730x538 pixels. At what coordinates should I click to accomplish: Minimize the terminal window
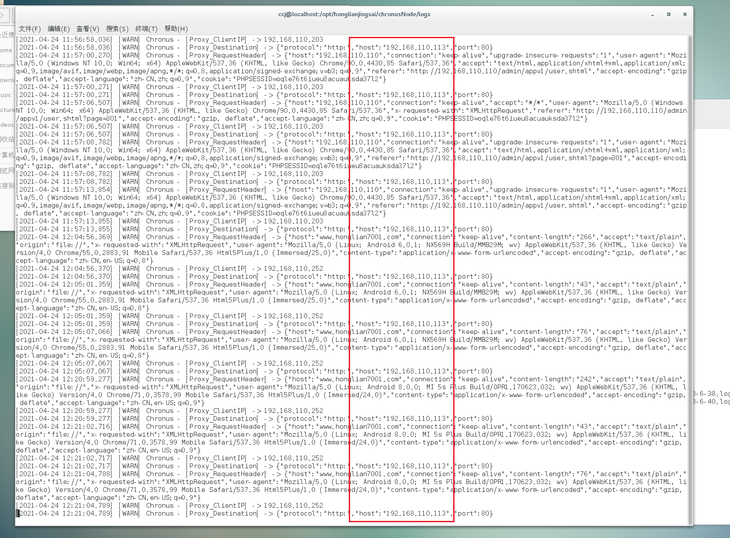tap(653, 14)
